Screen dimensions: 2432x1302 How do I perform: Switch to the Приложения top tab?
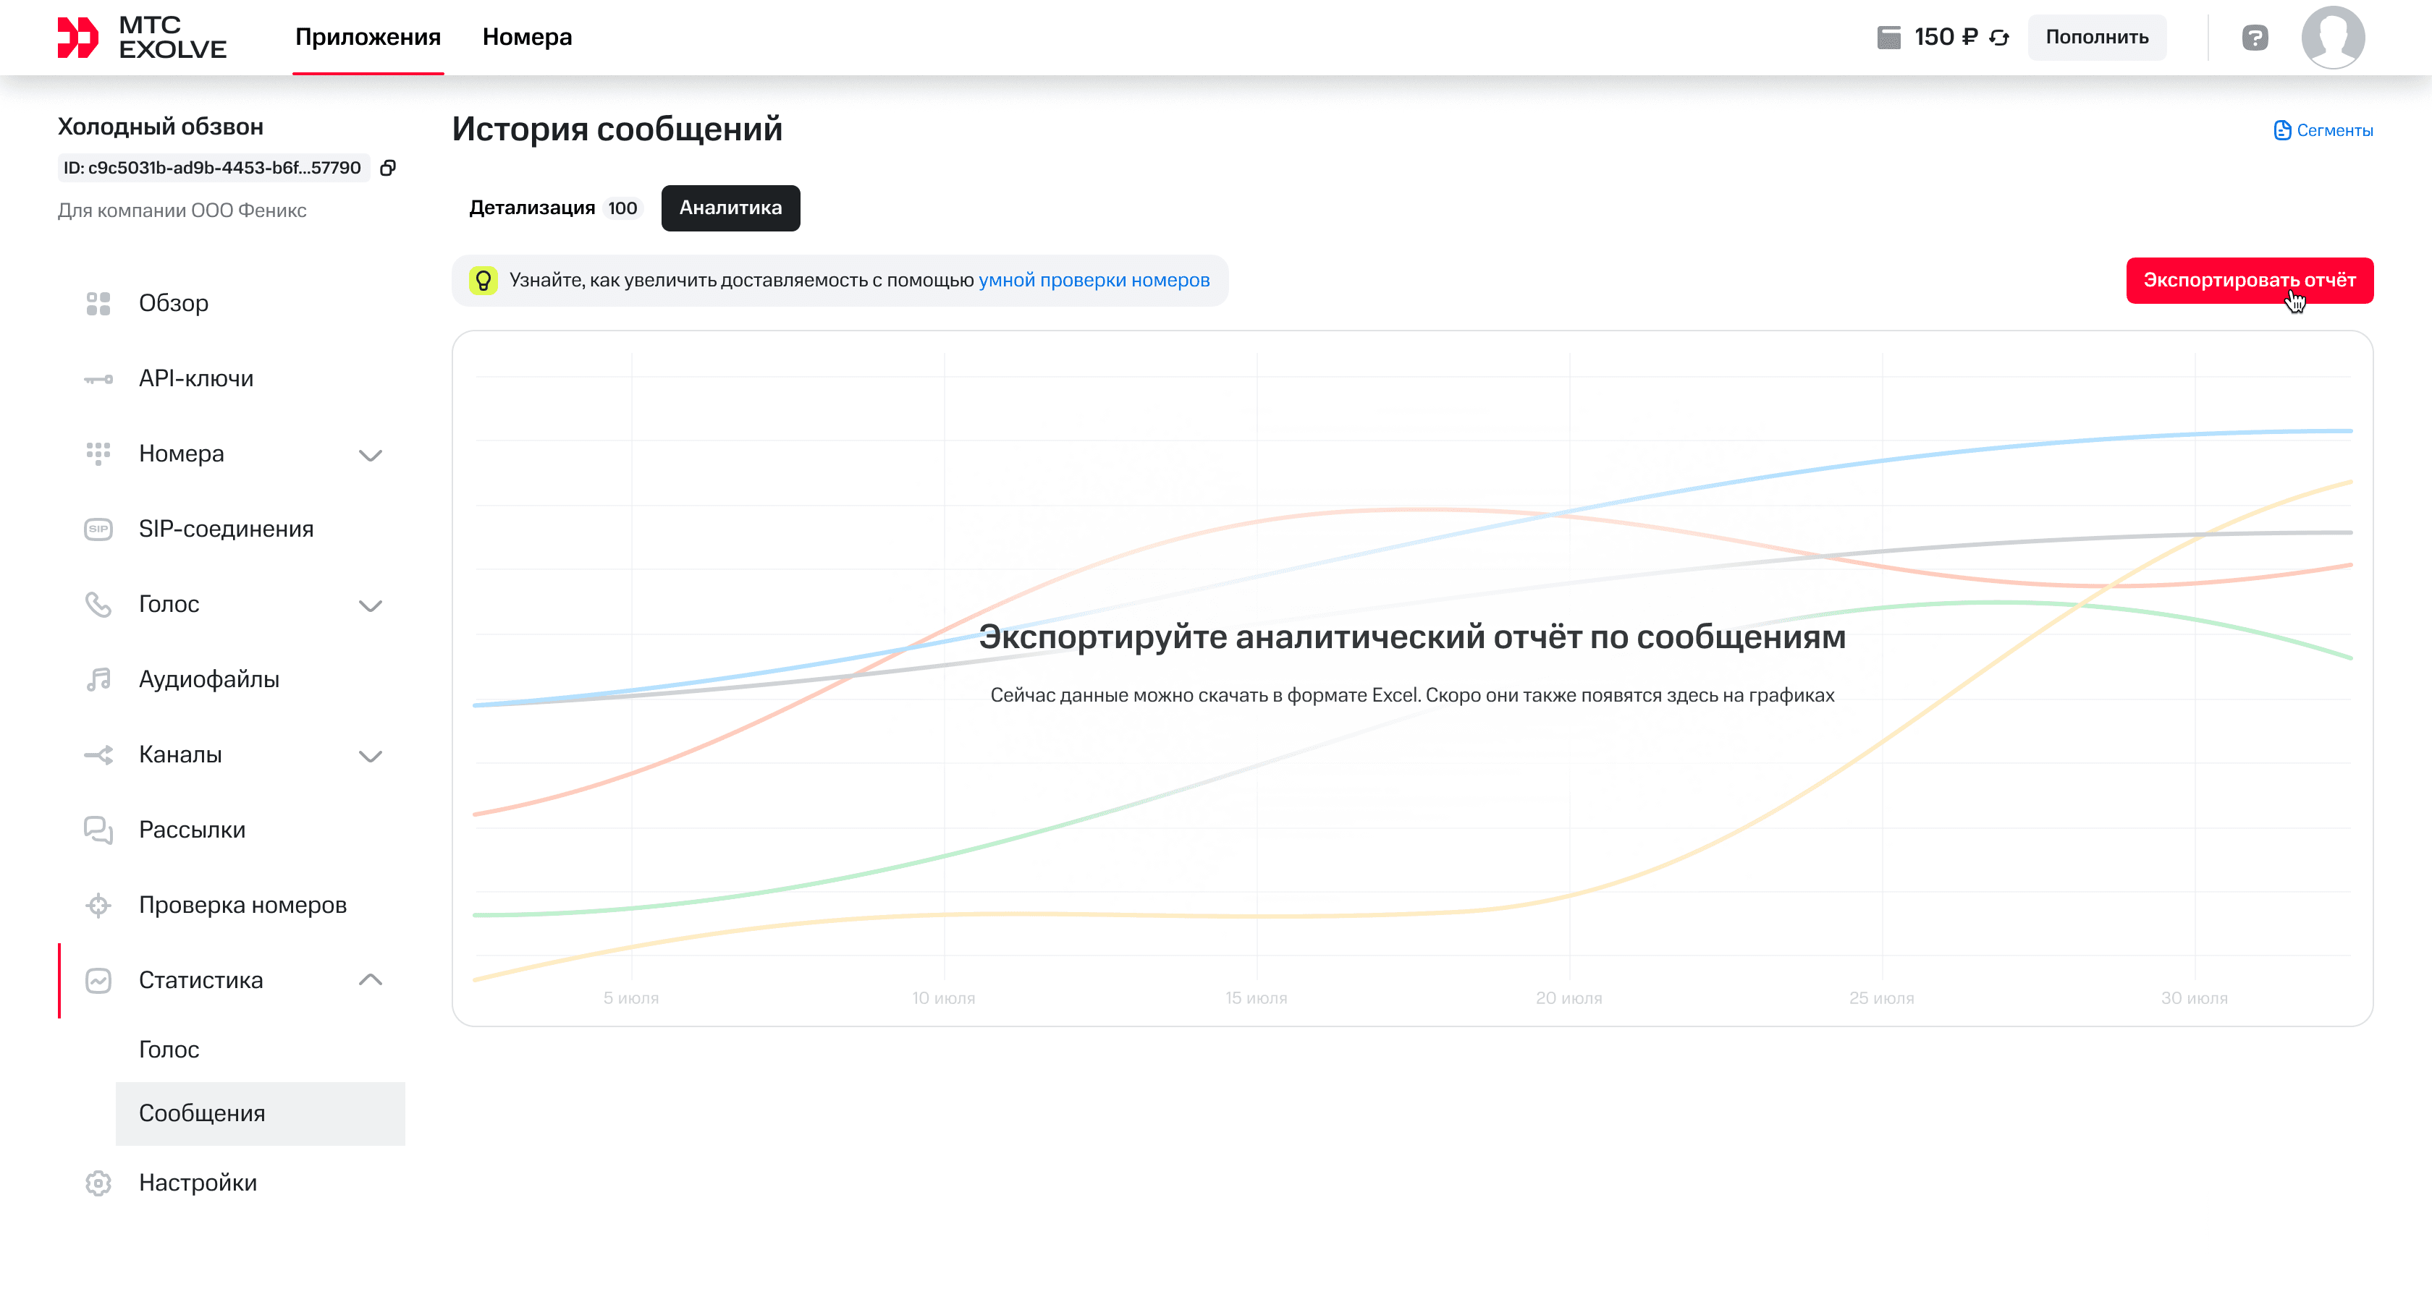[x=368, y=37]
